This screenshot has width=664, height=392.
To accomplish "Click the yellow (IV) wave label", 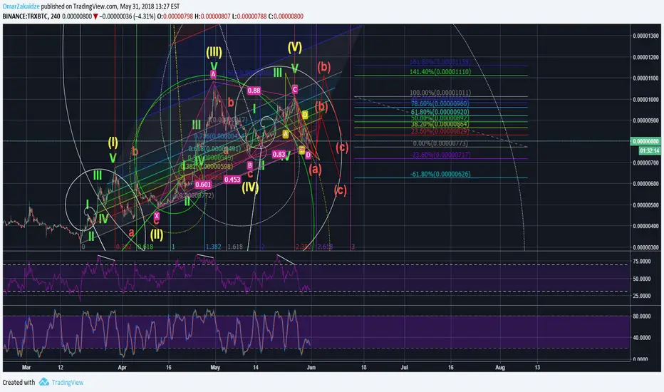I will coord(250,187).
